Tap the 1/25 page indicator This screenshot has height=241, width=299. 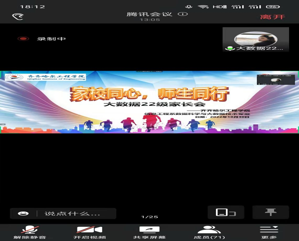coord(149,217)
